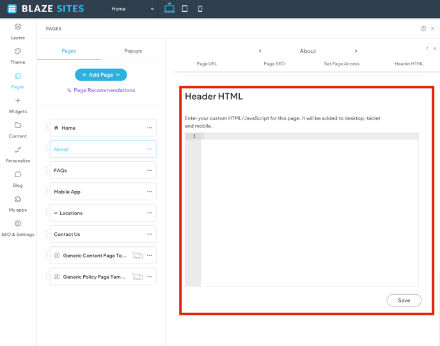Viewport: 440px width, 346px height.
Task: Open the Layers panel
Action: (18, 31)
